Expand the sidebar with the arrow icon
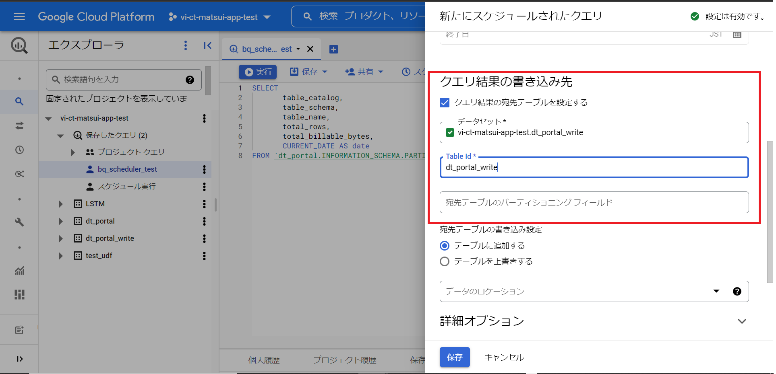776x374 pixels. [19, 359]
